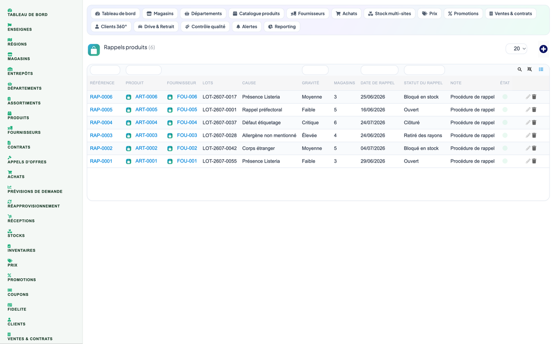Click the Produit filter input field
This screenshot has width=556, height=344.
144,70
